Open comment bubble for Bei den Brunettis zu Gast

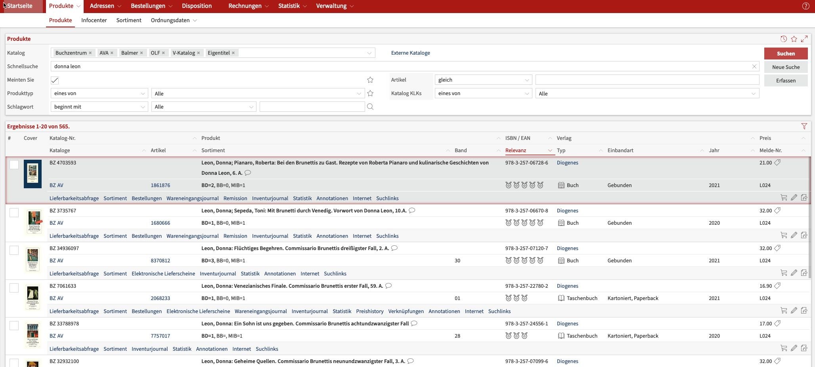coord(248,173)
